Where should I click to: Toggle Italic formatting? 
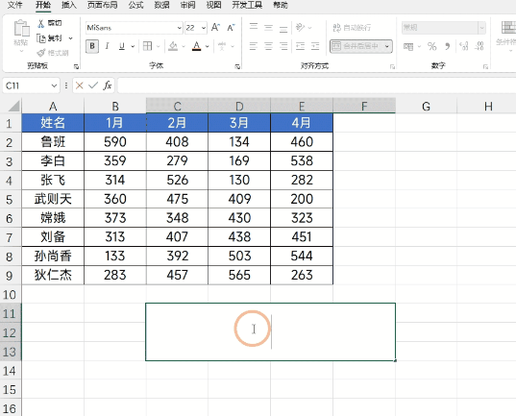tap(107, 46)
